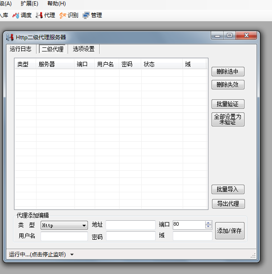Switch to the 选项设置 tab

(x=83, y=49)
